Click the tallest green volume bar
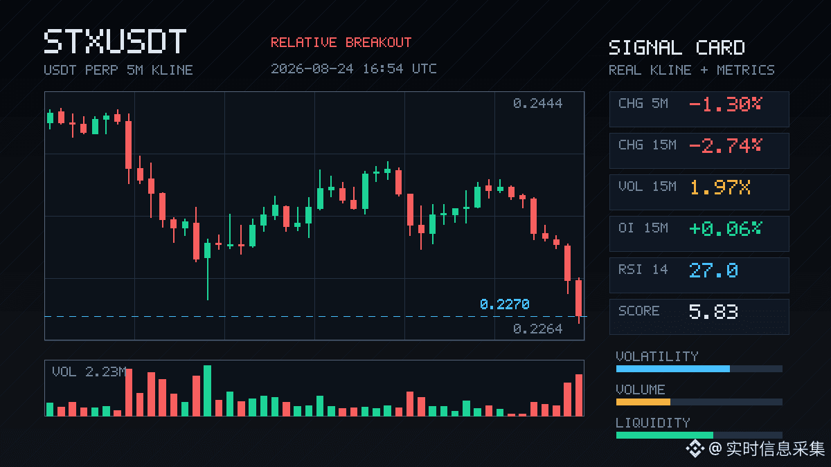This screenshot has width=831, height=467. (x=207, y=391)
